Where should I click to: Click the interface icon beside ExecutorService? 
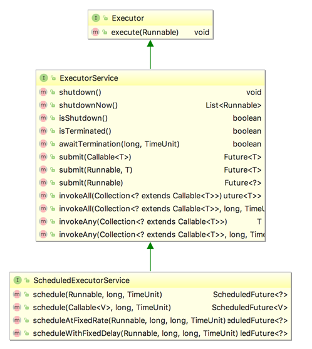pos(44,78)
